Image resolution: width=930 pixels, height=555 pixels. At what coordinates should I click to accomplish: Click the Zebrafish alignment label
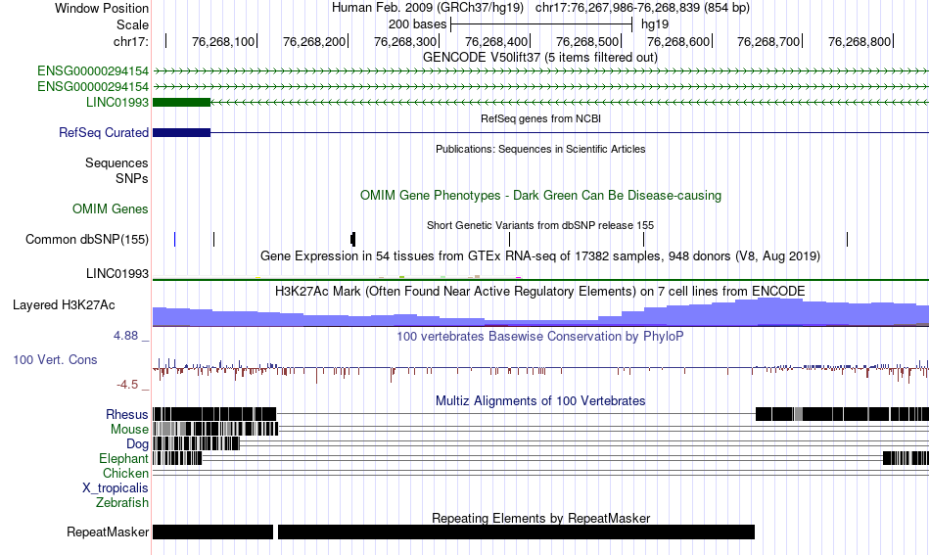point(122,503)
